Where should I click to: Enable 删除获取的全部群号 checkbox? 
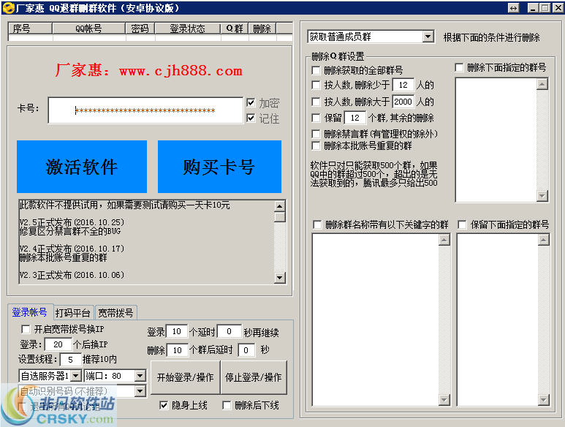[316, 70]
